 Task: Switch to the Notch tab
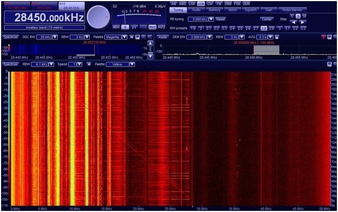pos(233,10)
